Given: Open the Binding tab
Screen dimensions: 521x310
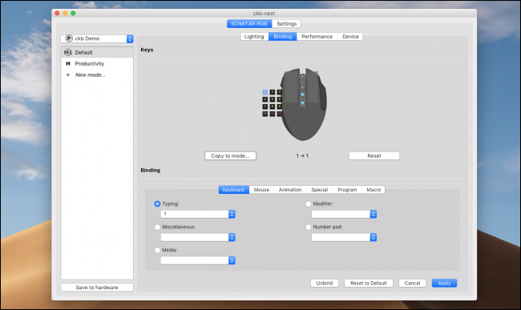Looking at the screenshot, I should [282, 37].
